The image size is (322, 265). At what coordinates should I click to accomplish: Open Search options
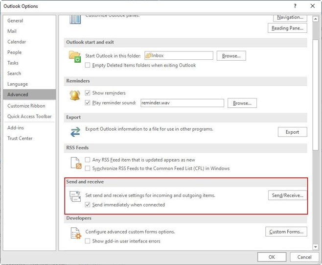pyautogui.click(x=29, y=73)
